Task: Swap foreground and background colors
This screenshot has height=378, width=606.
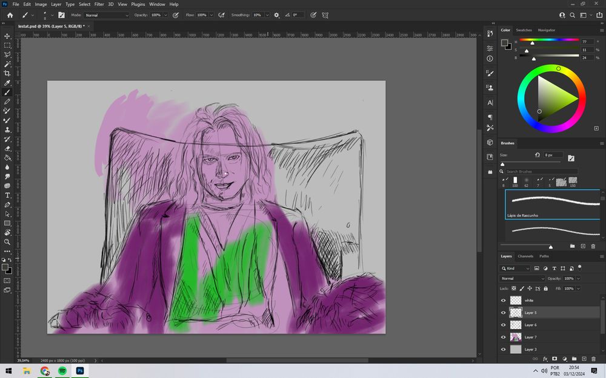Action: click(10, 260)
